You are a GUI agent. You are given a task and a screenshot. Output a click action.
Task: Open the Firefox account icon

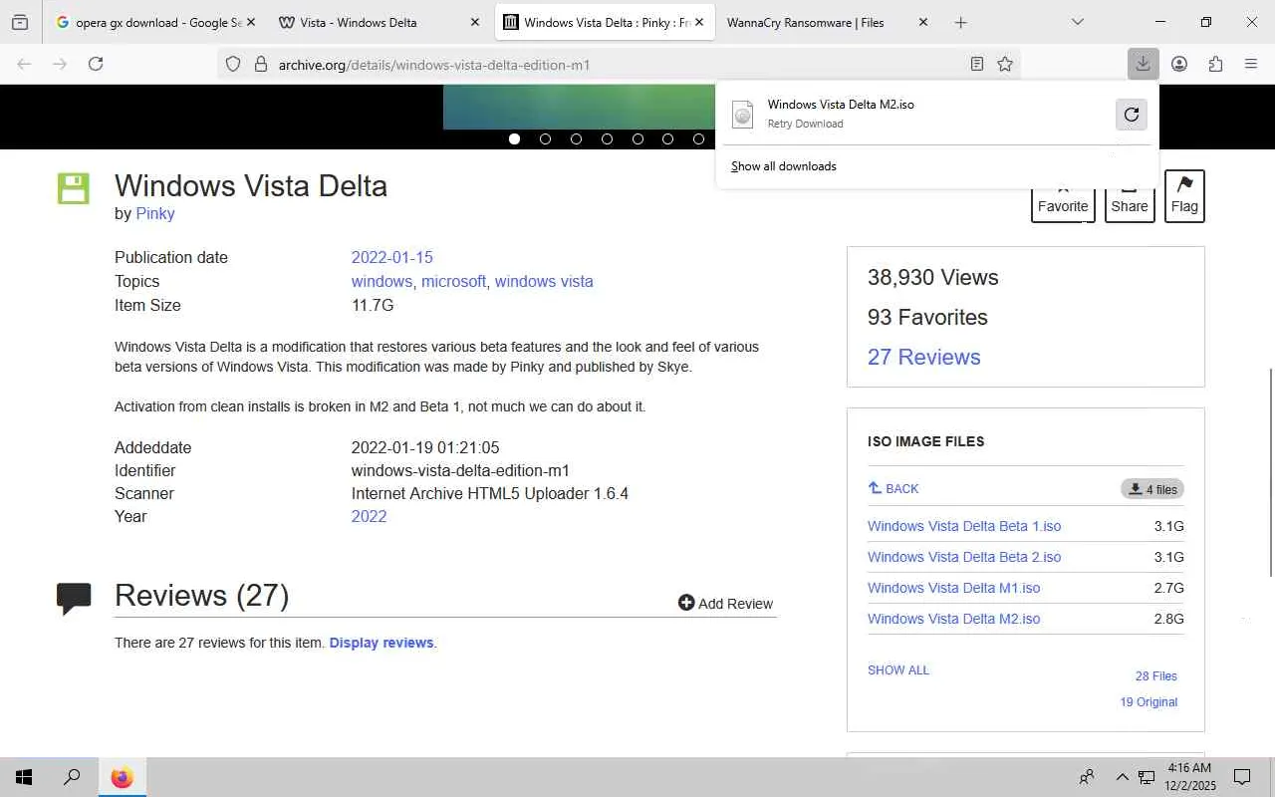pos(1179,64)
